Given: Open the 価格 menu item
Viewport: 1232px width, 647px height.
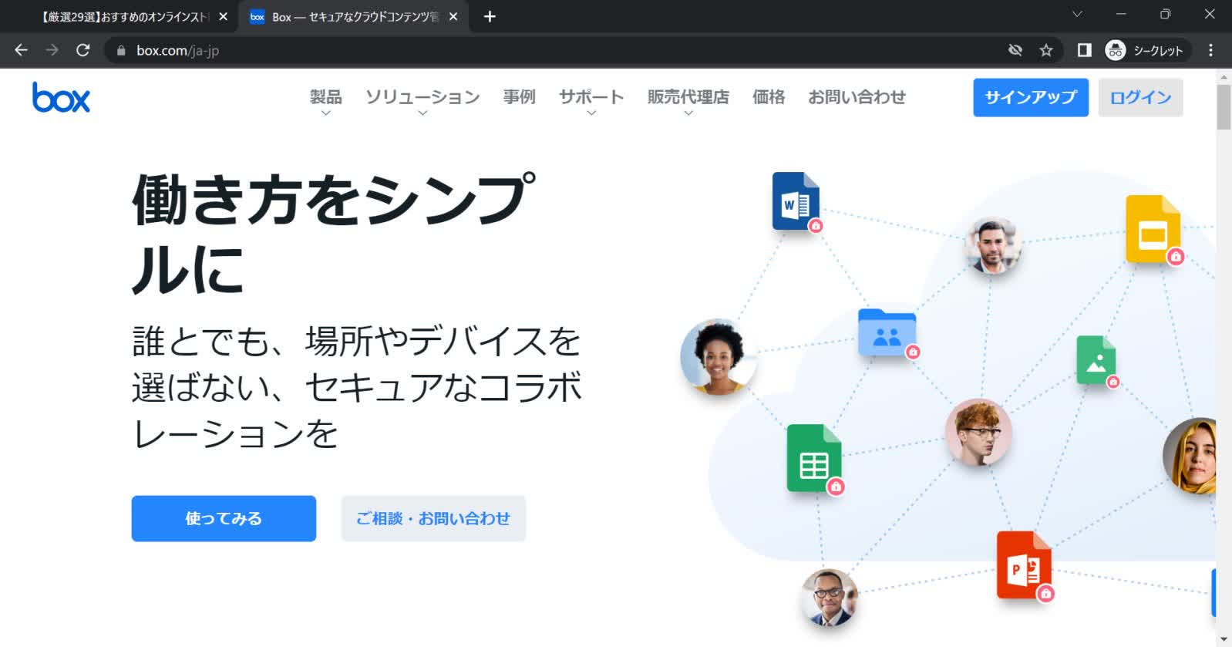Looking at the screenshot, I should point(769,97).
